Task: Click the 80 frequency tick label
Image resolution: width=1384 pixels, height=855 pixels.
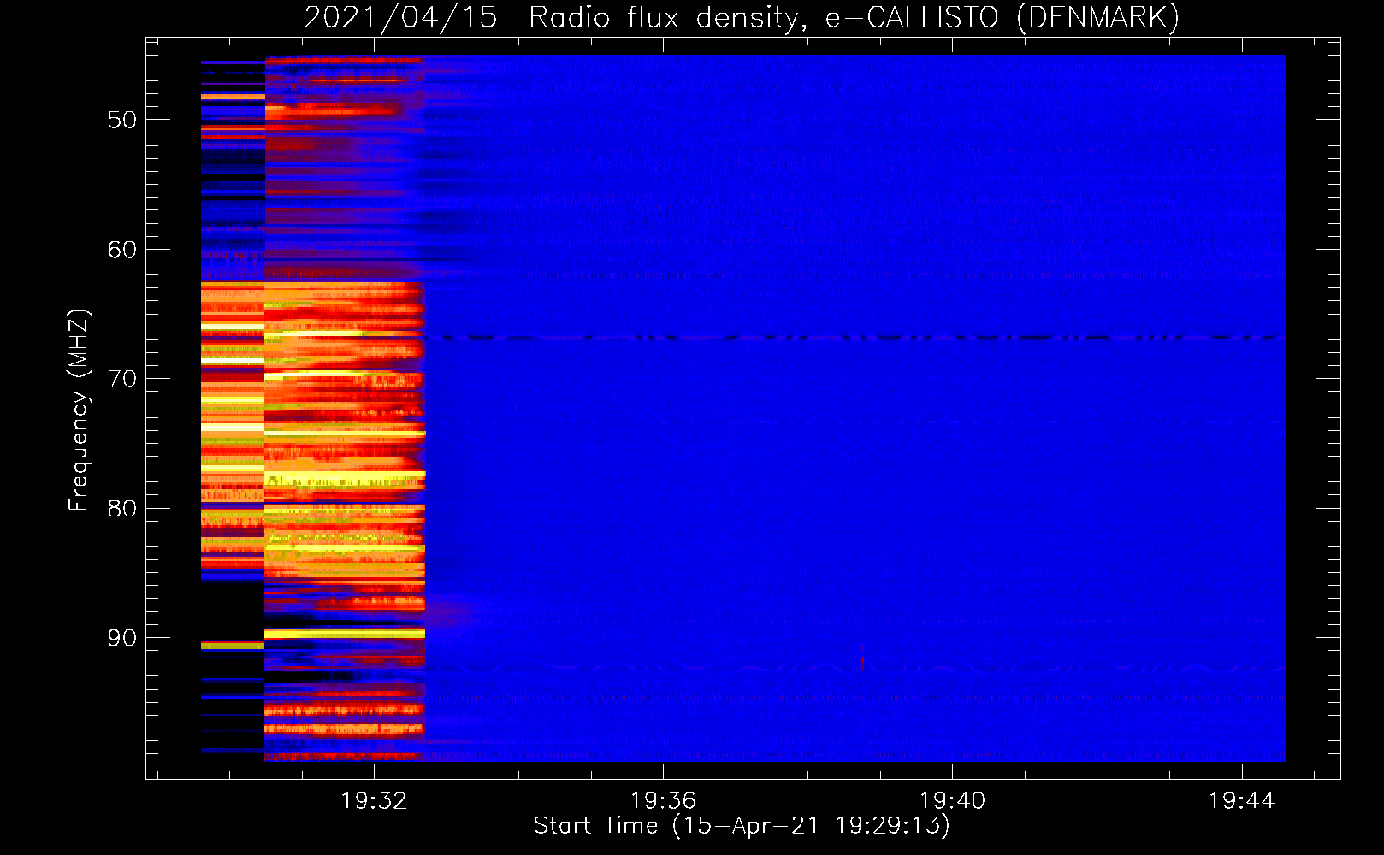Action: [122, 509]
